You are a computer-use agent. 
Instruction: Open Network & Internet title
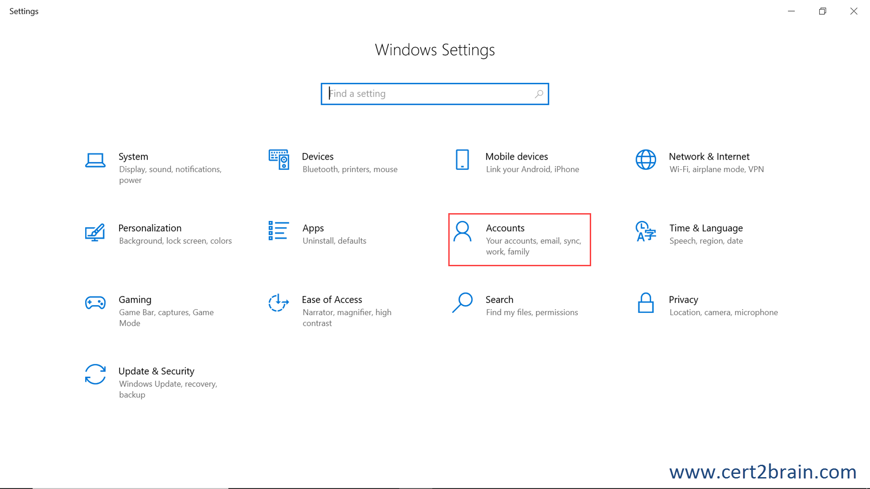709,156
